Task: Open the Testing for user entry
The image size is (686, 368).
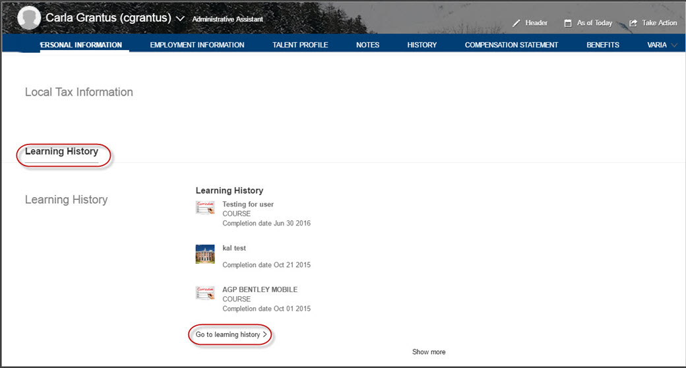Action: [247, 204]
